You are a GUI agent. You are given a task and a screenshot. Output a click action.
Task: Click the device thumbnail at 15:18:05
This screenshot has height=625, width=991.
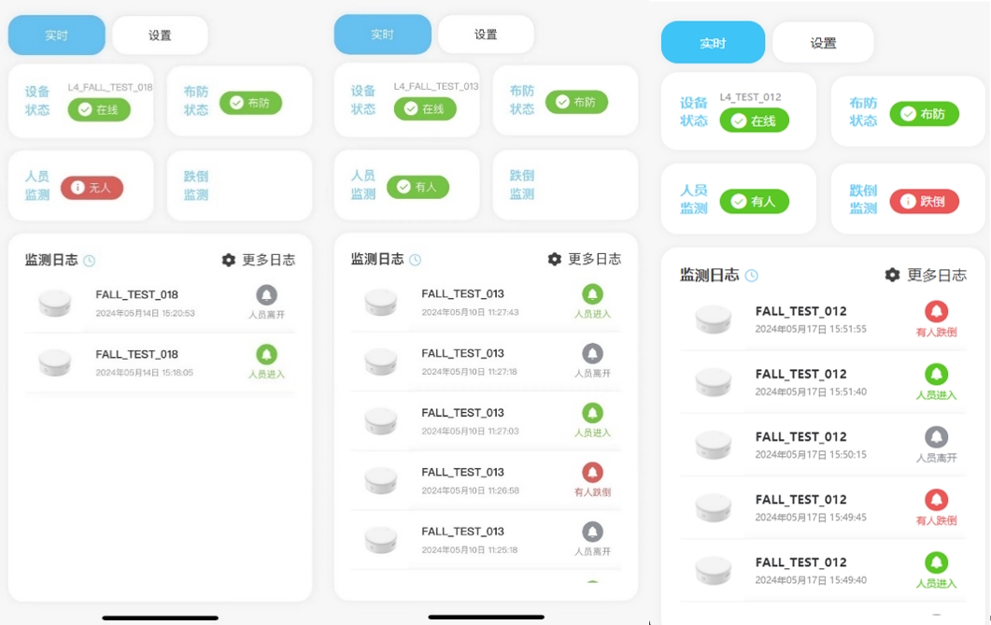(x=55, y=362)
